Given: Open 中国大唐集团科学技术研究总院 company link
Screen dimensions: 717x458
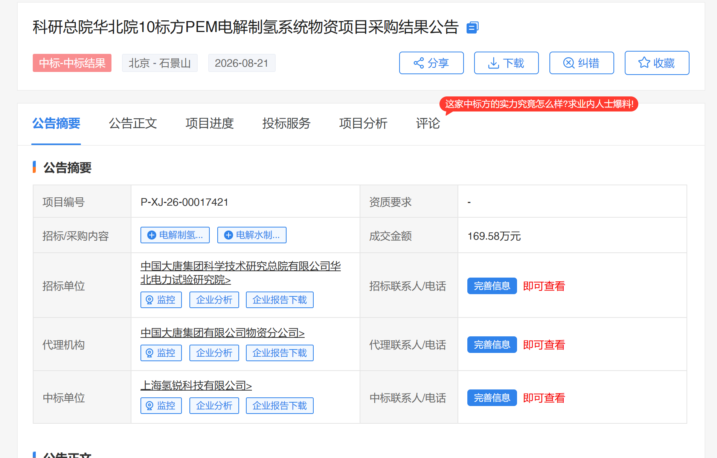Looking at the screenshot, I should (x=241, y=273).
